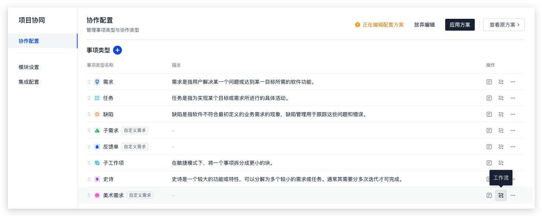Screen dimensions: 542x216
Task: Click drag handle of 子工作项 row
Action: (89, 163)
